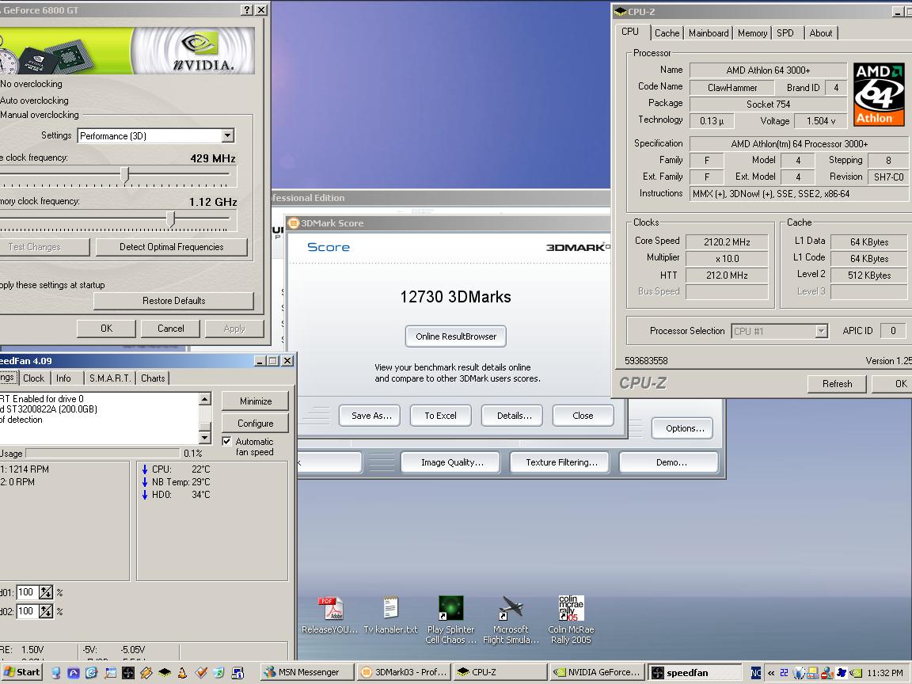Click the speed 01 percentage input field
The height and width of the screenshot is (684, 912).
[27, 592]
